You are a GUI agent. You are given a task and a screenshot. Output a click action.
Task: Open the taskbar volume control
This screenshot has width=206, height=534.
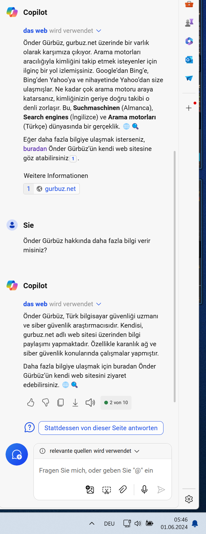(x=138, y=523)
